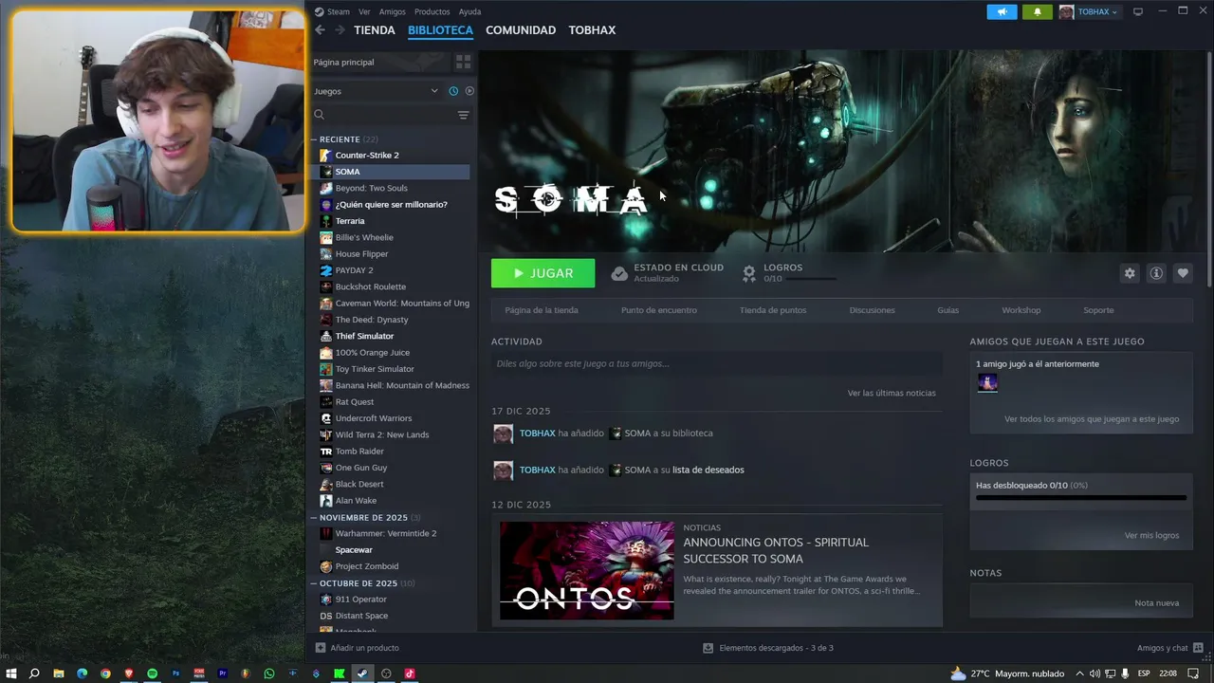Collapse the NOVIEMBRE DE 2025 section

point(314,518)
